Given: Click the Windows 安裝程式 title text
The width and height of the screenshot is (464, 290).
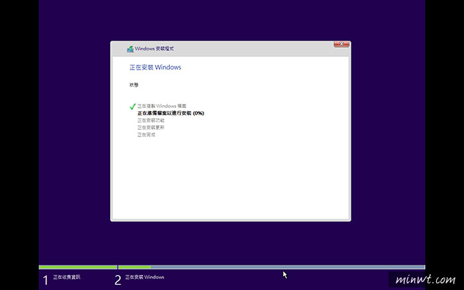Looking at the screenshot, I should click(x=154, y=49).
